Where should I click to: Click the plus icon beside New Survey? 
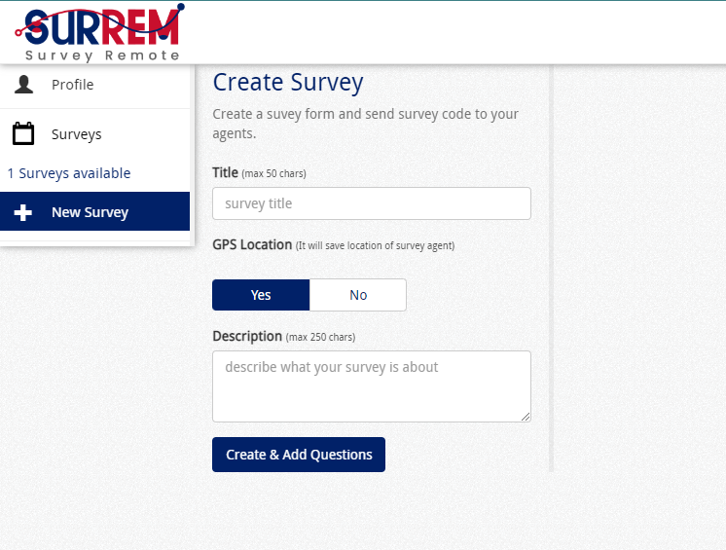[x=23, y=212]
